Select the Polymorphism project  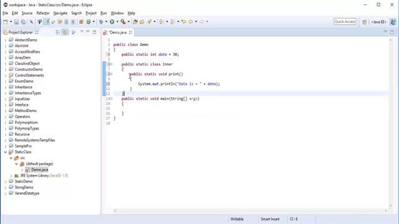coord(26,123)
